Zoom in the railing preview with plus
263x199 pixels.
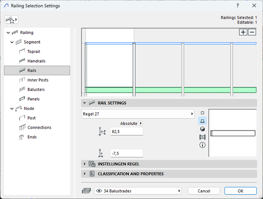pyautogui.click(x=243, y=32)
